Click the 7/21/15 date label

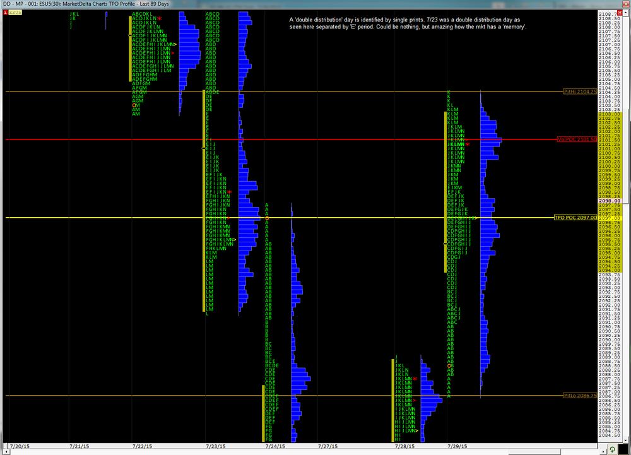80,446
